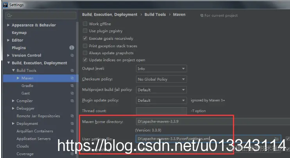
Task: Click the (Version: 3.3.9) text
Action: (148, 130)
